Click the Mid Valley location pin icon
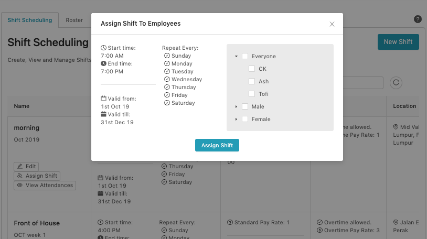 [x=396, y=127]
